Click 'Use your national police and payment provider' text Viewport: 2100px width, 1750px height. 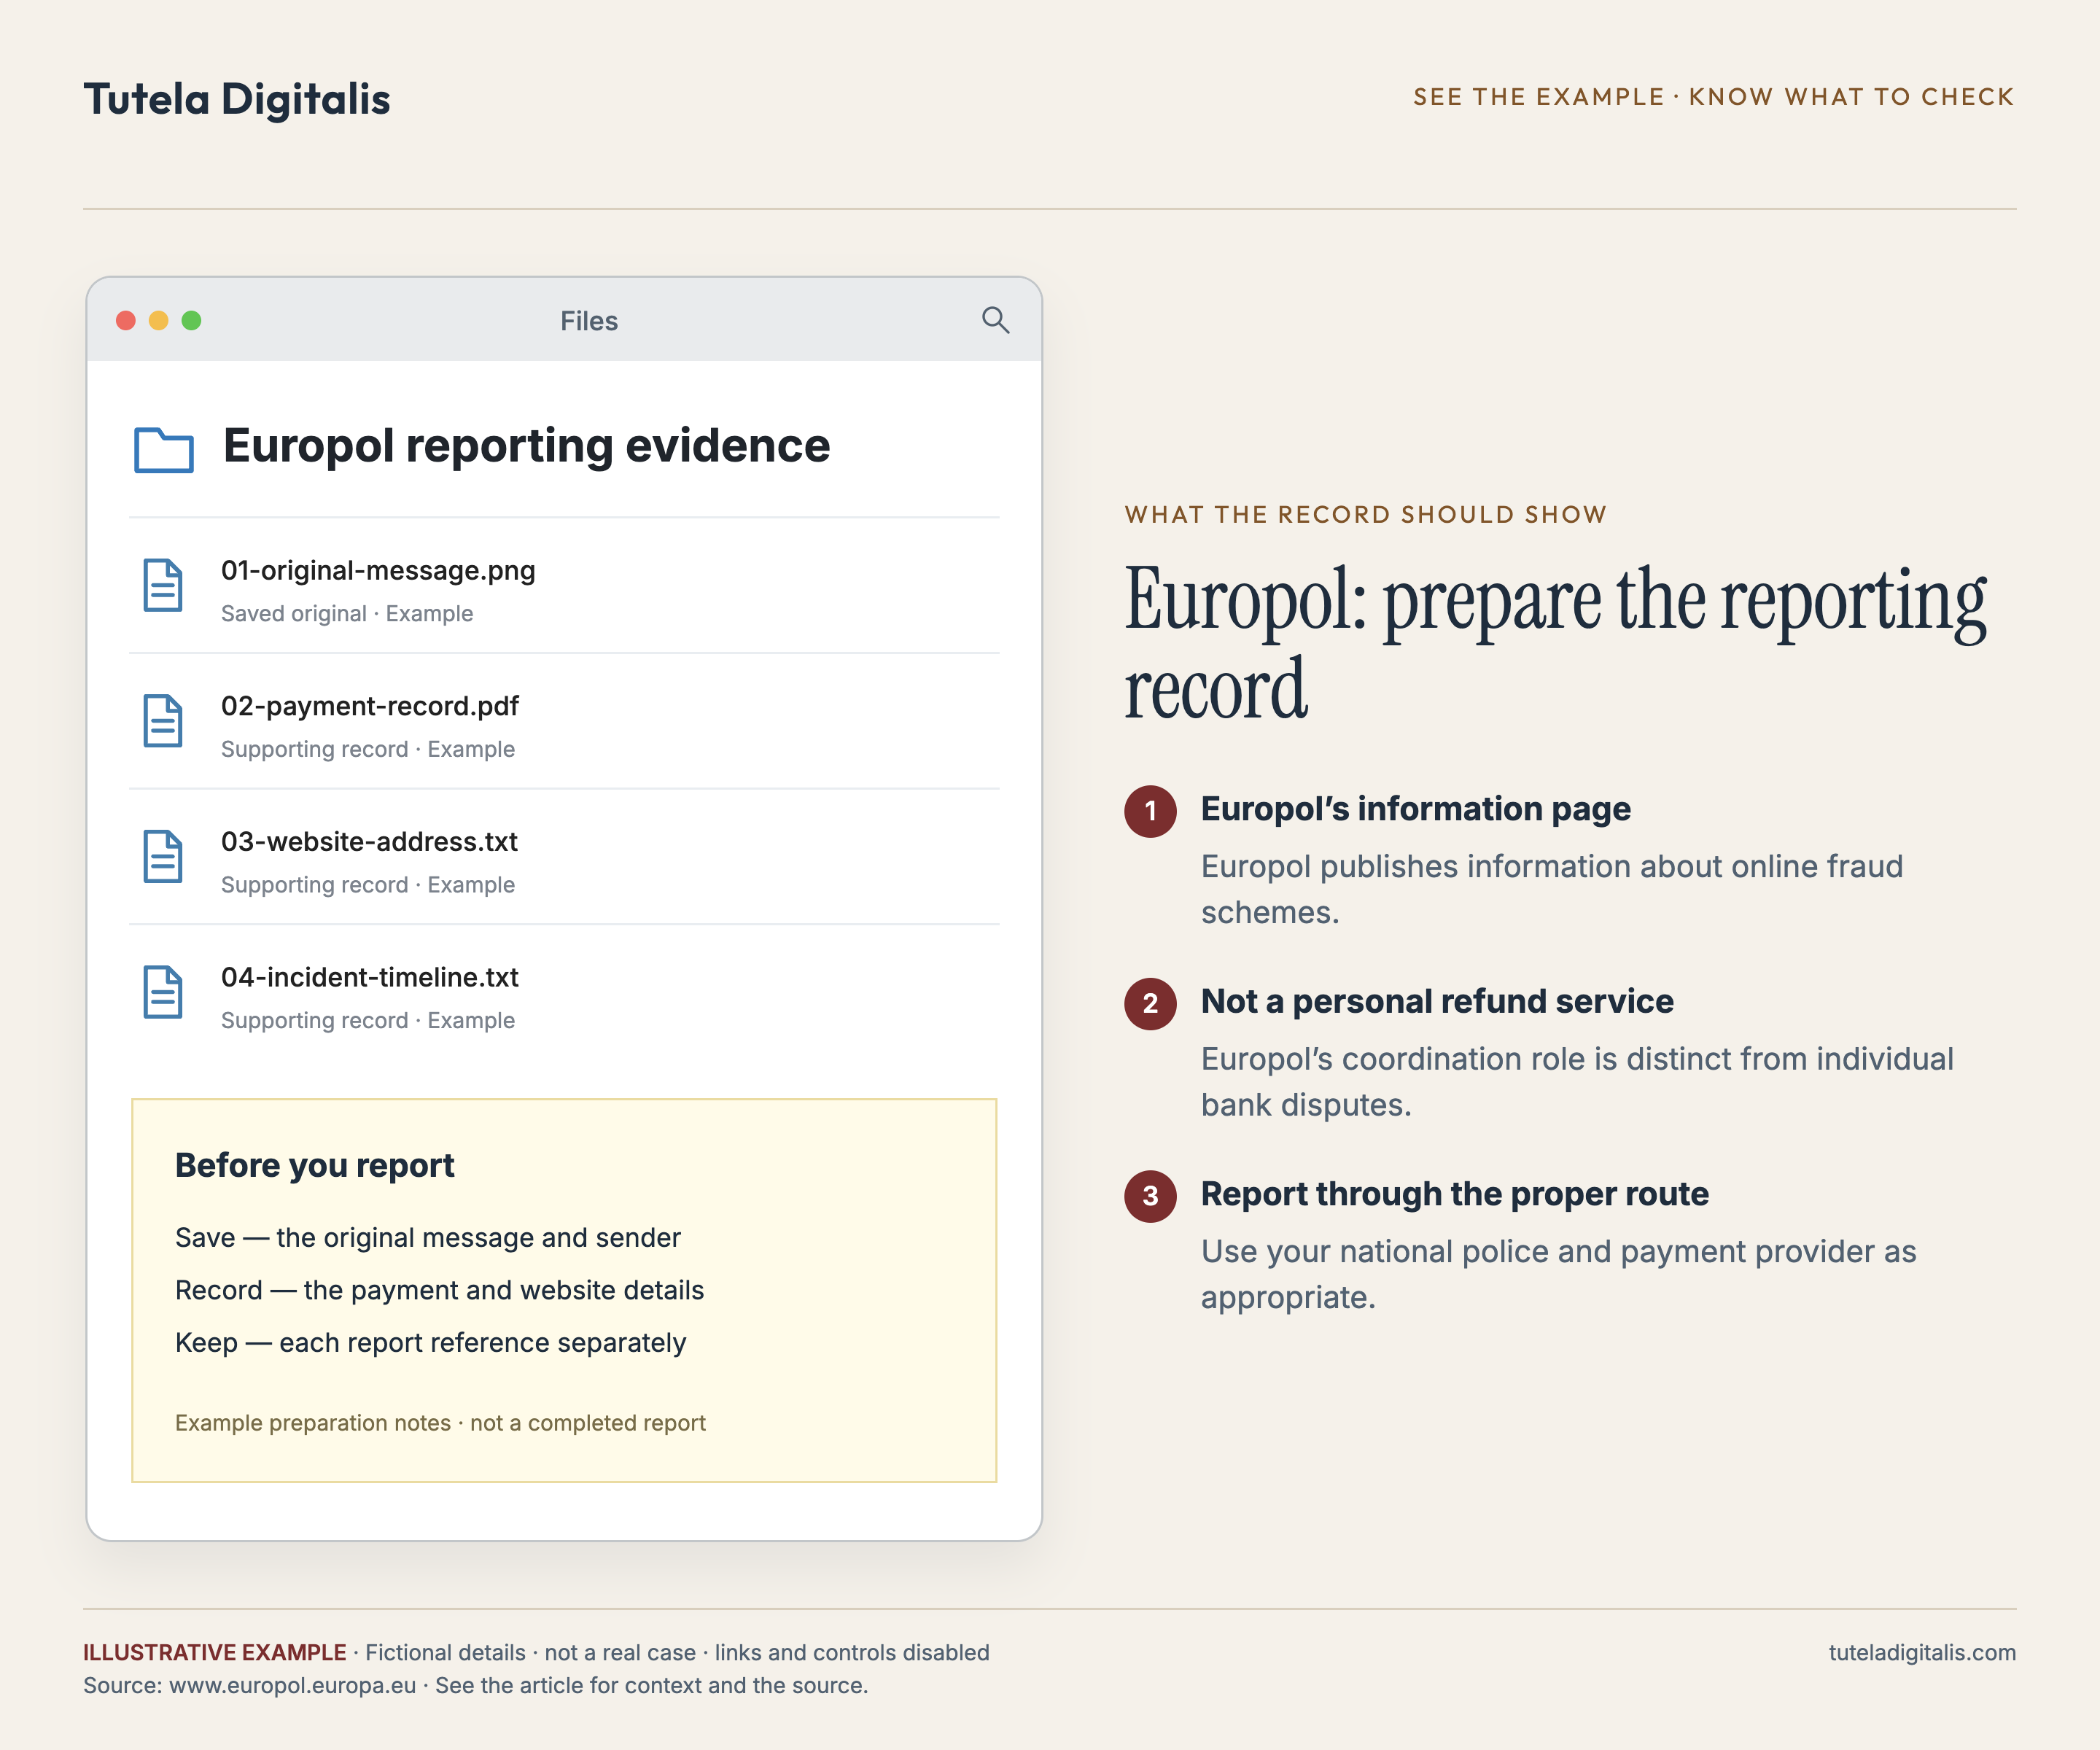[1558, 1275]
